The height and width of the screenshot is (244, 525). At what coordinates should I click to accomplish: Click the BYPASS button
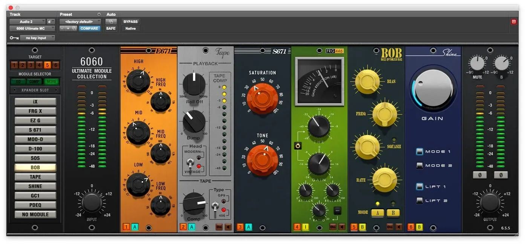(x=130, y=21)
